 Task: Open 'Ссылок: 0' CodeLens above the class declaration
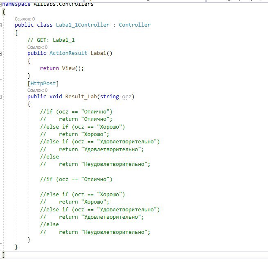coord(25,19)
